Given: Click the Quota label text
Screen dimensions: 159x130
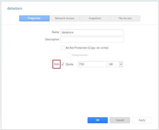Looking at the screenshot, I should (x=70, y=64).
